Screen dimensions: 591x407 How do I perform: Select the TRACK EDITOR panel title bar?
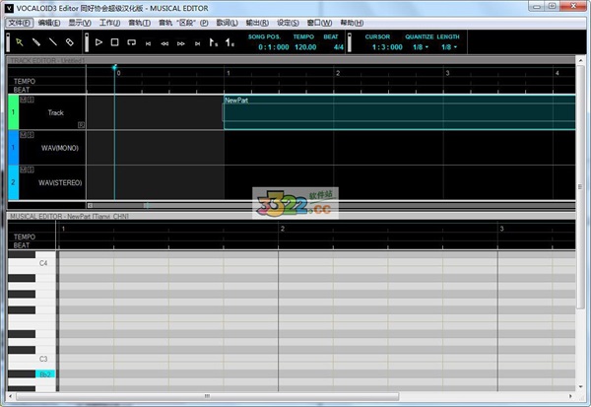click(291, 60)
